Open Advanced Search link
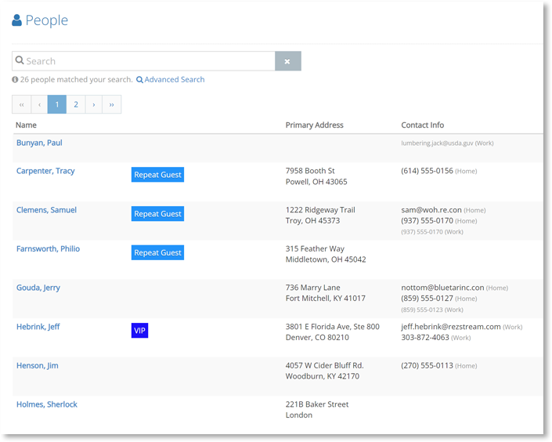 click(x=171, y=80)
